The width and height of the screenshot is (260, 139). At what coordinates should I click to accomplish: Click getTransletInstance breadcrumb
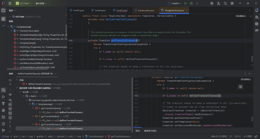119,136
